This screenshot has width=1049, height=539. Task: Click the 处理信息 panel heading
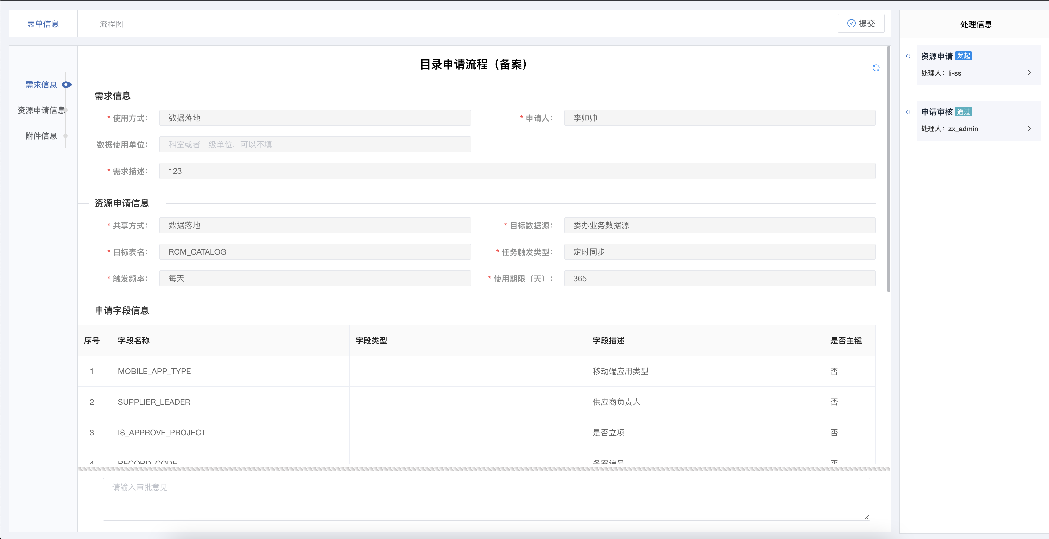(x=976, y=24)
